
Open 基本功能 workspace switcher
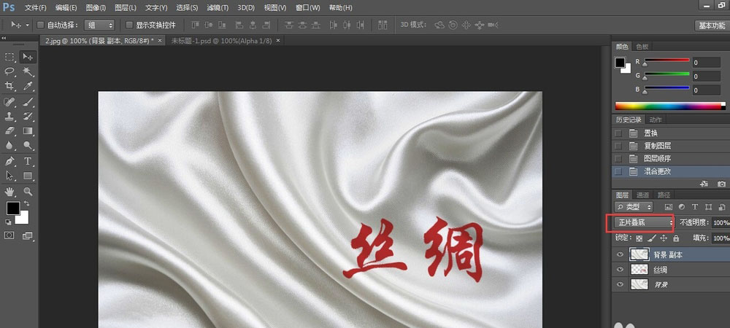tap(712, 26)
